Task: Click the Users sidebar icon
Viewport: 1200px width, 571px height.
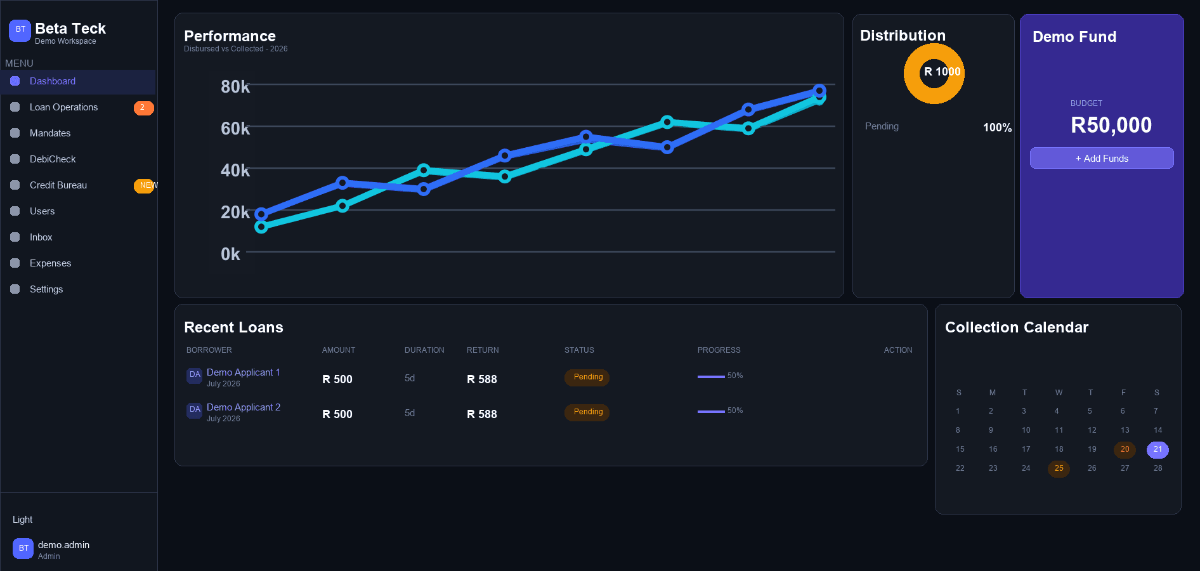Action: (15, 211)
